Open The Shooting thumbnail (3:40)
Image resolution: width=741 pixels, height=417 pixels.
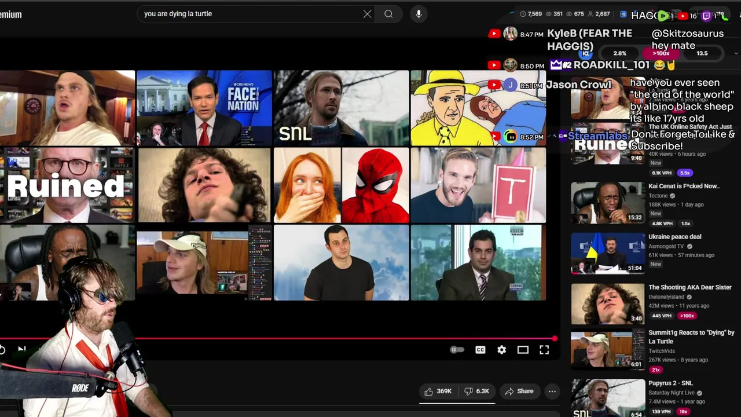pos(607,303)
